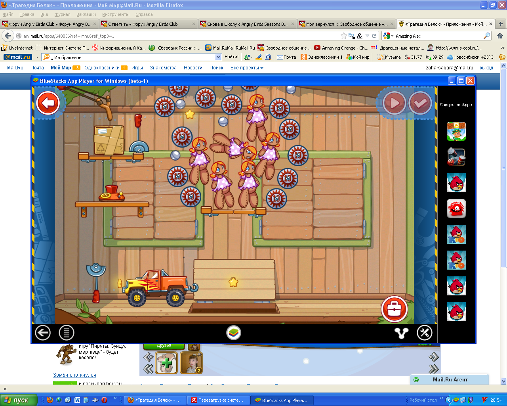Open the Annoying Orange bookmark
Image resolution: width=507 pixels, height=406 pixels.
pyautogui.click(x=341, y=48)
